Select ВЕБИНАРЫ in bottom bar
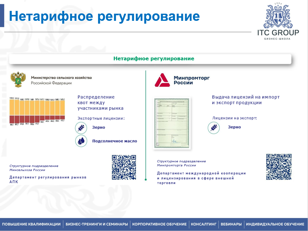 point(231,224)
